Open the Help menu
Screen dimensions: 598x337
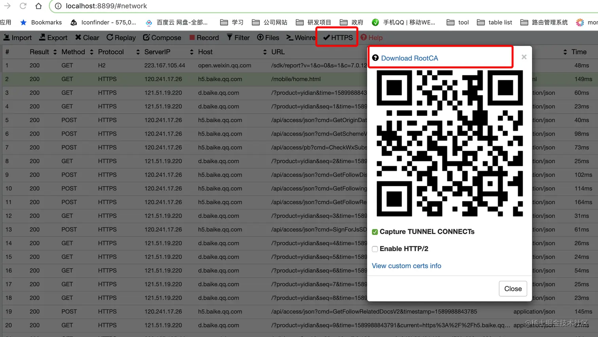pyautogui.click(x=371, y=38)
